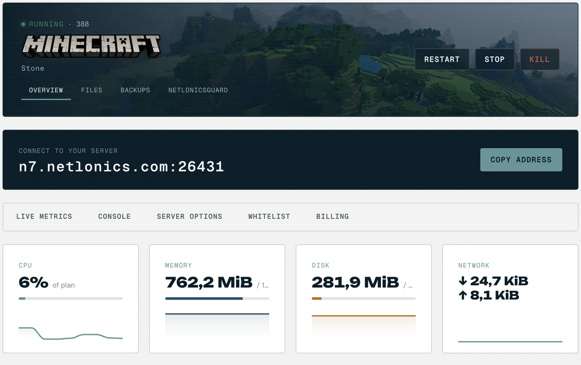This screenshot has width=581, height=365.
Task: Click the Disk usage progress bar
Action: [364, 298]
